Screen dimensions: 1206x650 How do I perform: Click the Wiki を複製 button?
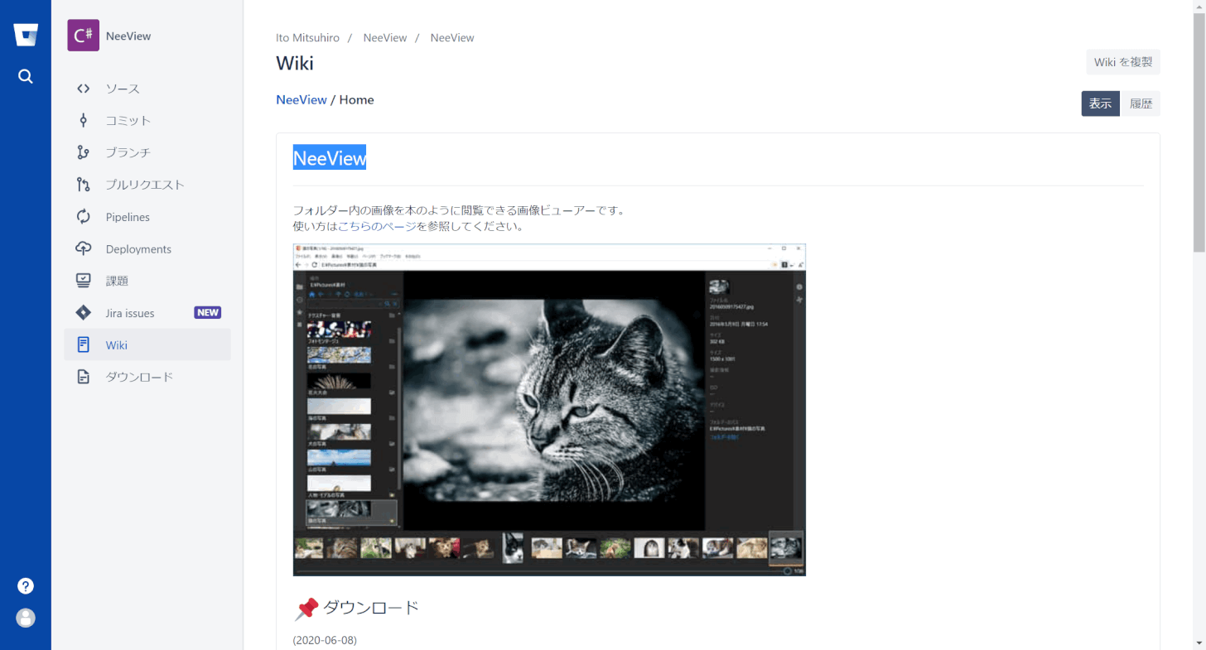coord(1122,62)
